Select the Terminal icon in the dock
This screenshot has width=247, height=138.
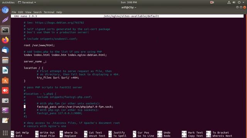point(5,30)
